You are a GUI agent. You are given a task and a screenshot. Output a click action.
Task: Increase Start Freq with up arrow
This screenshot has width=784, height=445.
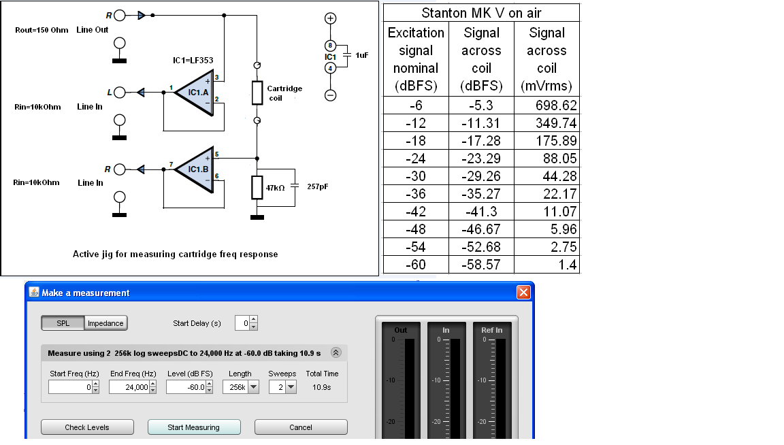(95, 384)
